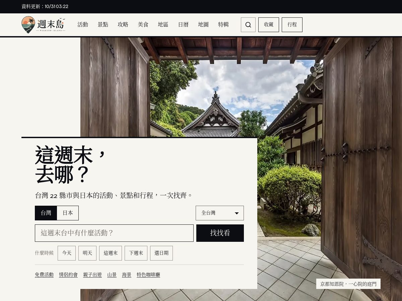The image size is (402, 301).
Task: Go to 景點 in the navigation
Action: tap(103, 25)
